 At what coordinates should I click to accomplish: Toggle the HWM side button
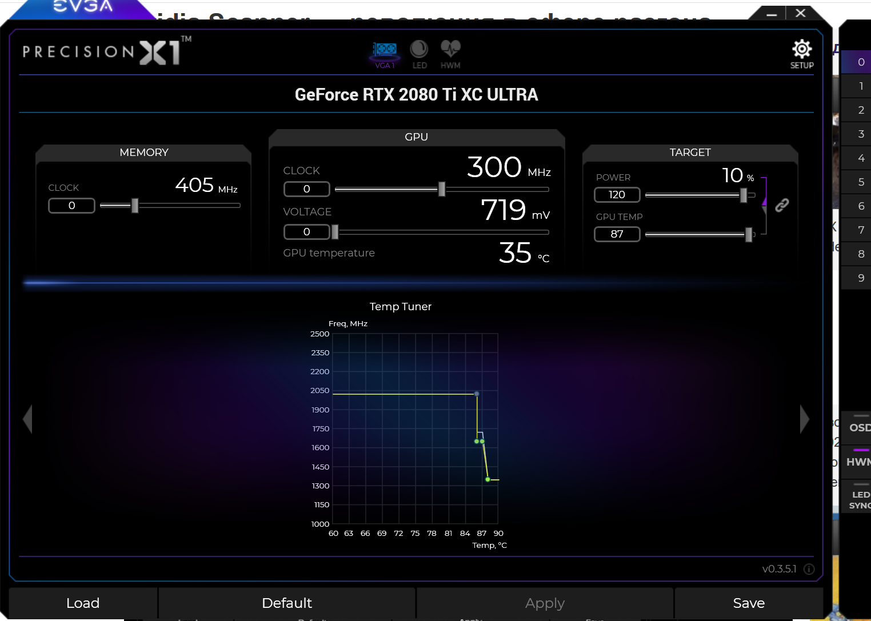click(857, 461)
